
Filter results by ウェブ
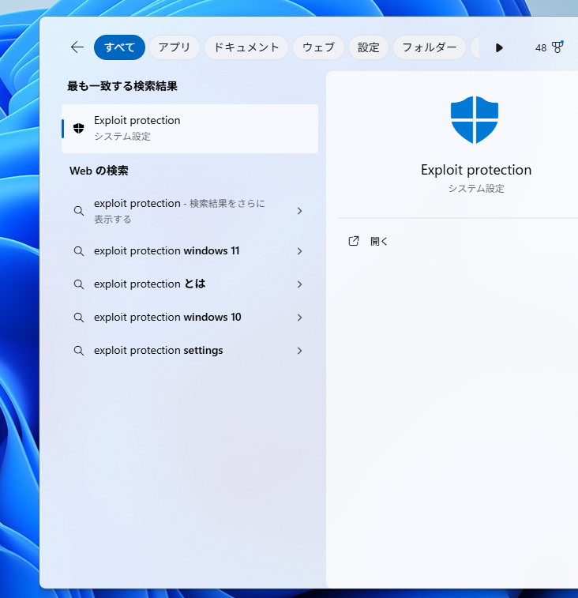318,47
